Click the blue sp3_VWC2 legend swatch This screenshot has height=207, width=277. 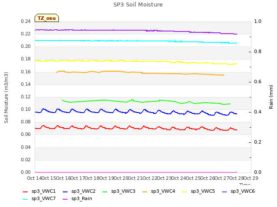point(65,191)
